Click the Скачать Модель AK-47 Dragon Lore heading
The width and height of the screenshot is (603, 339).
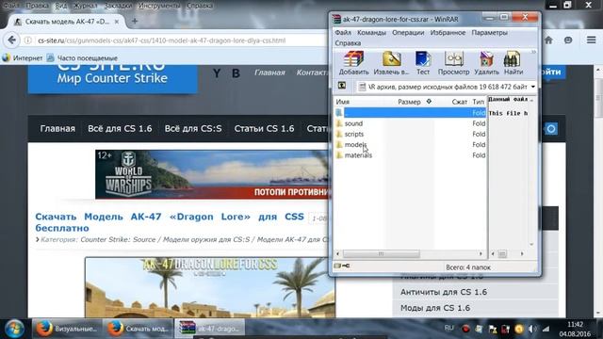point(170,222)
